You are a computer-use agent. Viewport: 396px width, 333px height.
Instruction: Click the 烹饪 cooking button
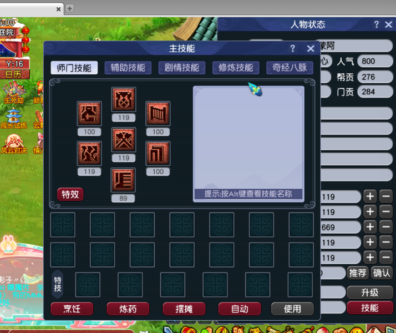[70, 309]
